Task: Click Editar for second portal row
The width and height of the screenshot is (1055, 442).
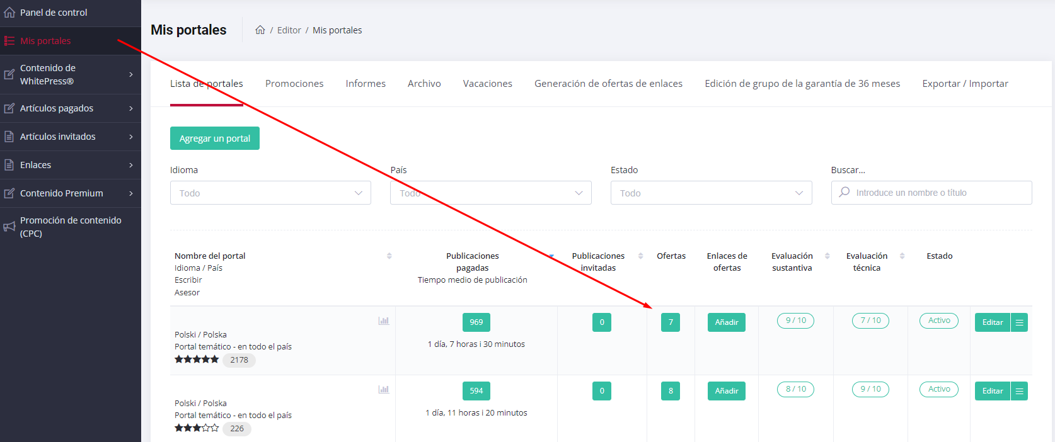Action: (993, 391)
